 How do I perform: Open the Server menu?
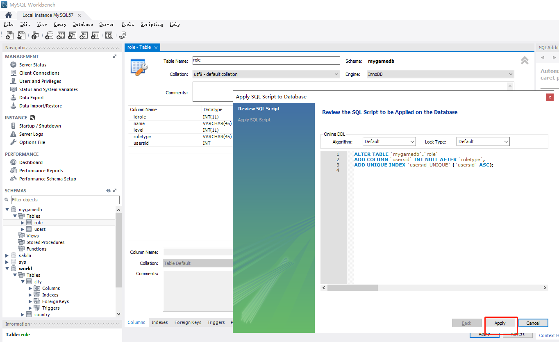point(107,24)
